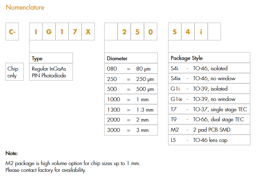The image size is (256, 179).
Task: Choose the G1i TO-39 isolated row
Action: point(209,89)
